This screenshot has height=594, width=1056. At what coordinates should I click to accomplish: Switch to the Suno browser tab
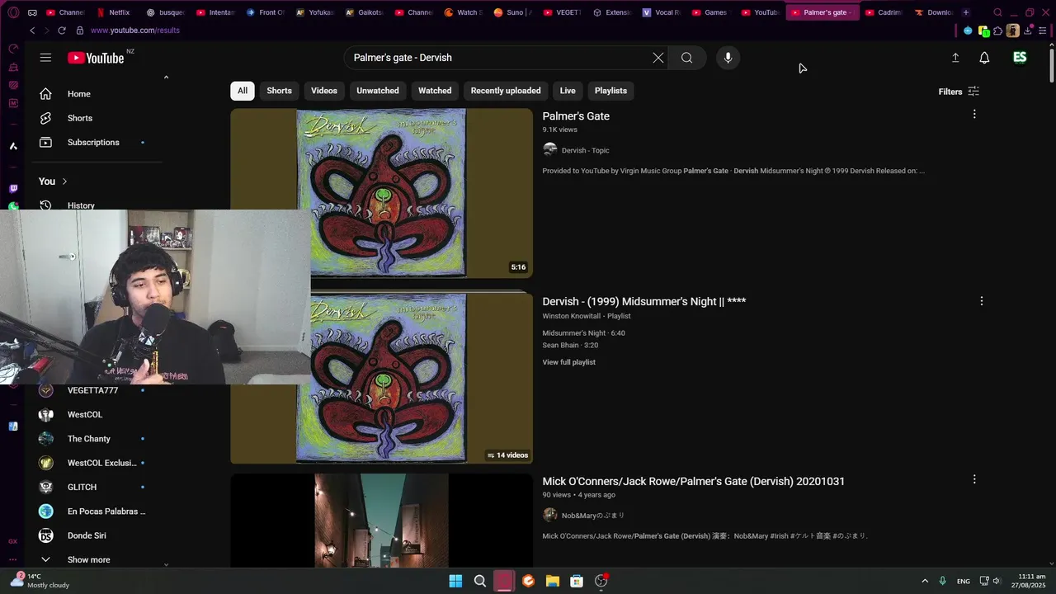pyautogui.click(x=512, y=12)
